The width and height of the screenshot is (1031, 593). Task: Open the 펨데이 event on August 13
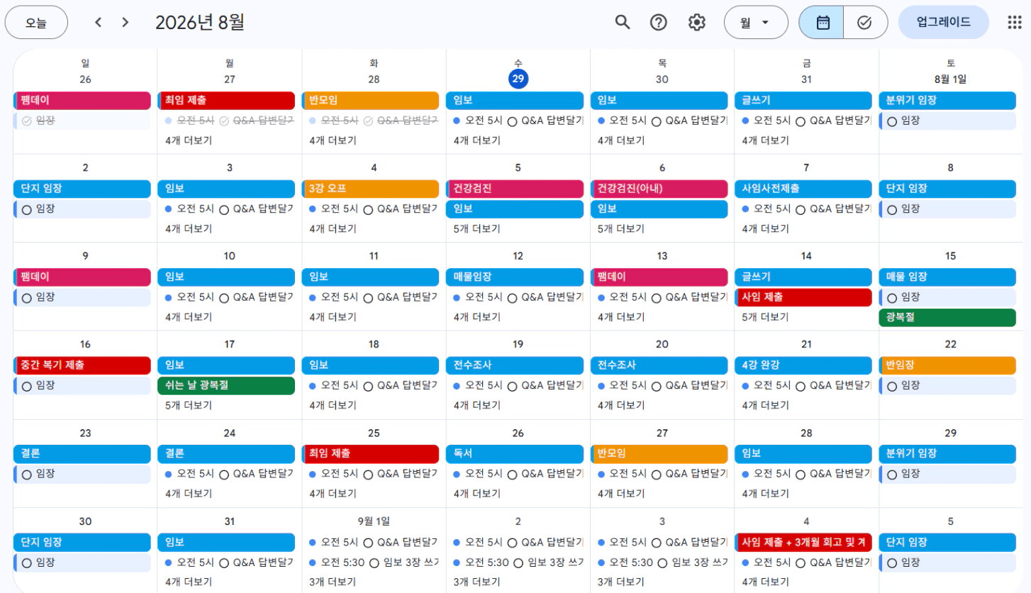(x=659, y=277)
